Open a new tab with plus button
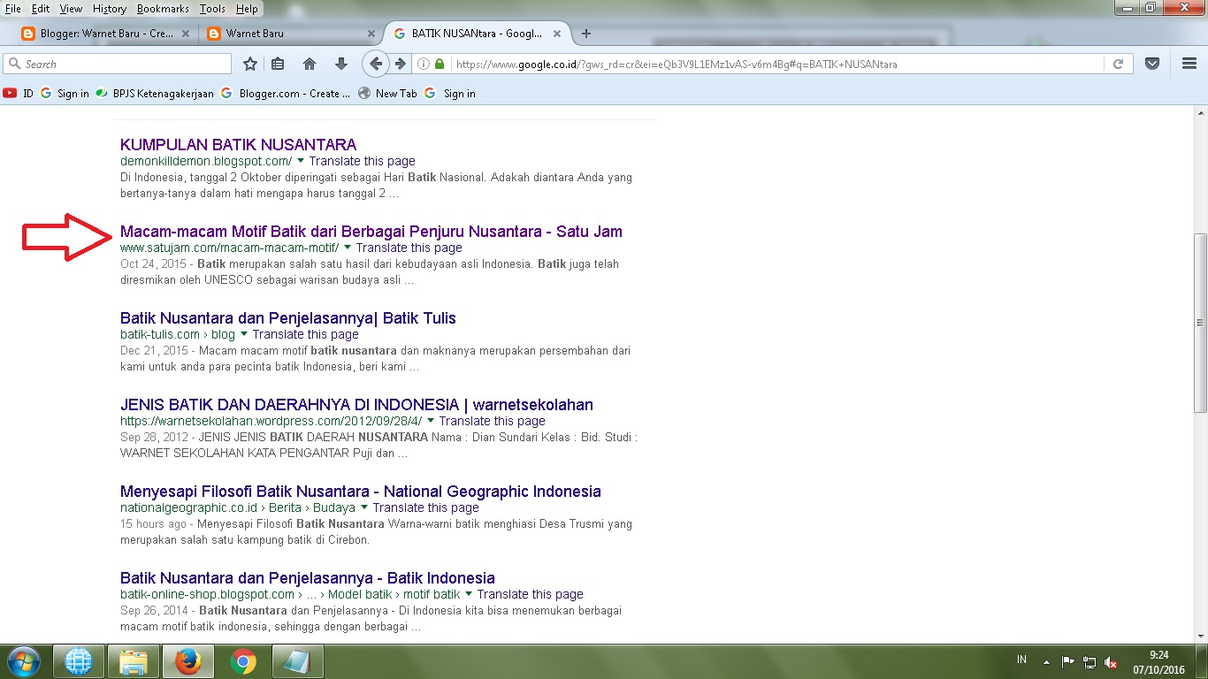This screenshot has height=679, width=1208. [585, 34]
